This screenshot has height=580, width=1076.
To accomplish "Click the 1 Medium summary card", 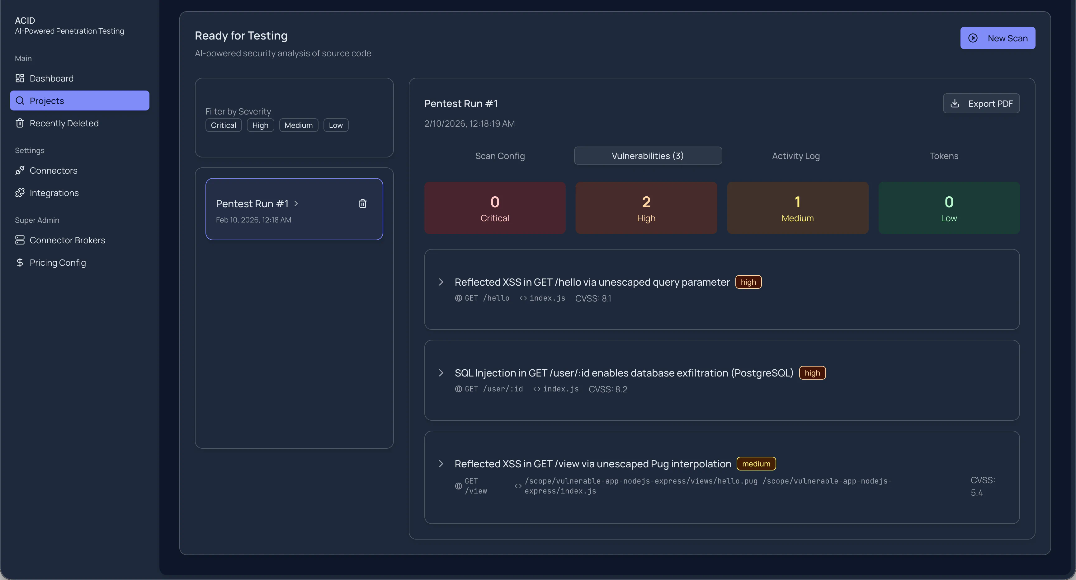I will pyautogui.click(x=797, y=208).
